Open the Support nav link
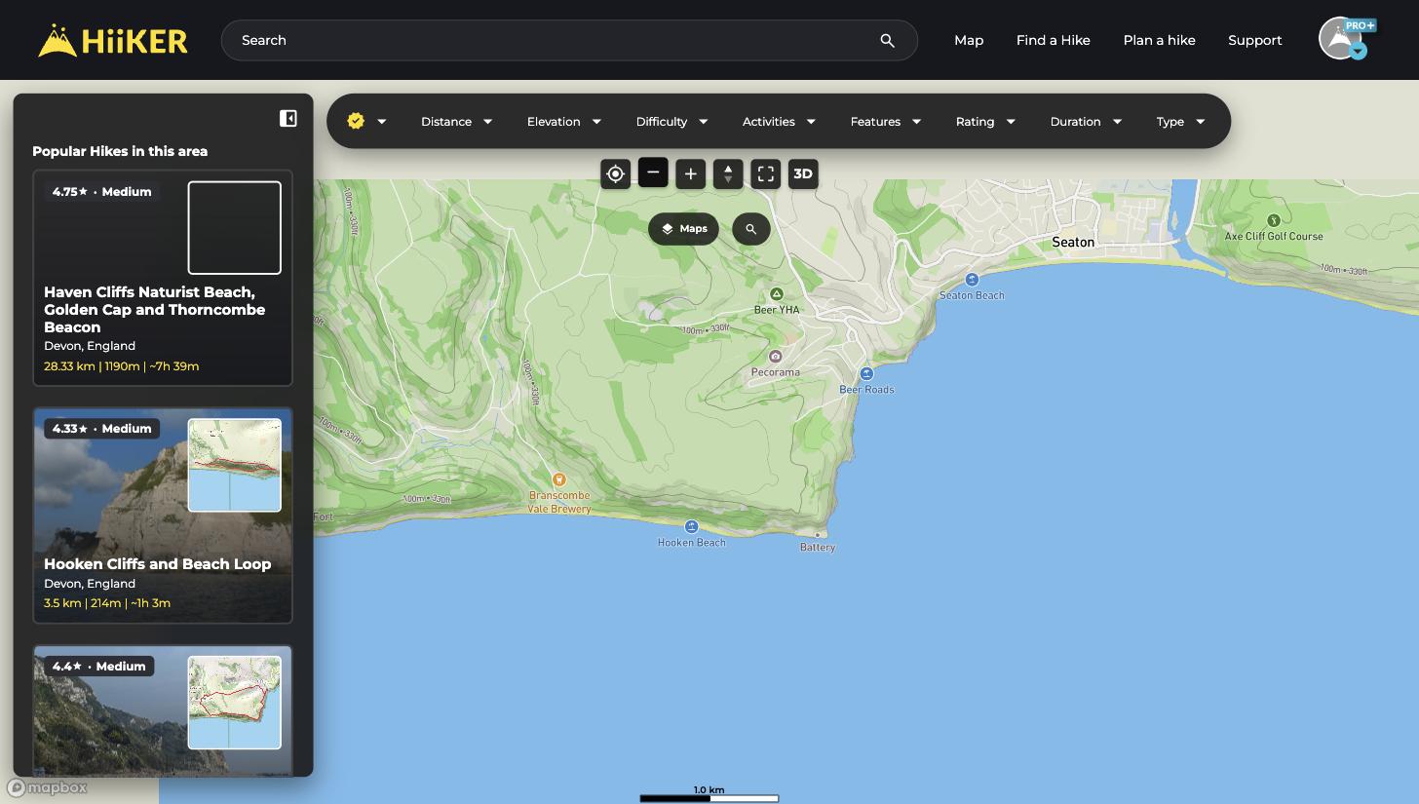 point(1254,40)
